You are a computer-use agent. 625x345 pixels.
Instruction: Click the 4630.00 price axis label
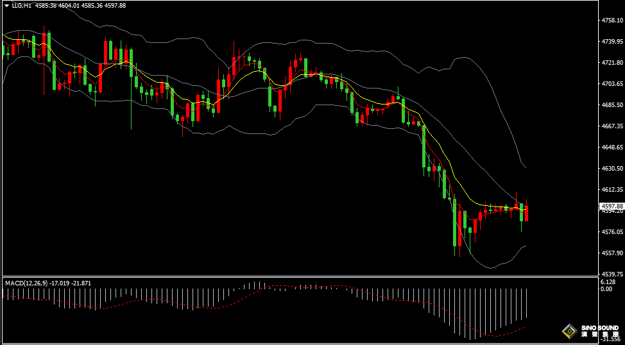click(613, 168)
